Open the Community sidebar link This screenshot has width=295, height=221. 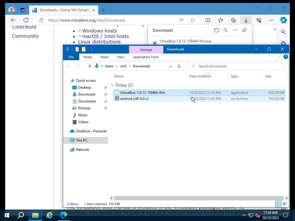pyautogui.click(x=25, y=36)
